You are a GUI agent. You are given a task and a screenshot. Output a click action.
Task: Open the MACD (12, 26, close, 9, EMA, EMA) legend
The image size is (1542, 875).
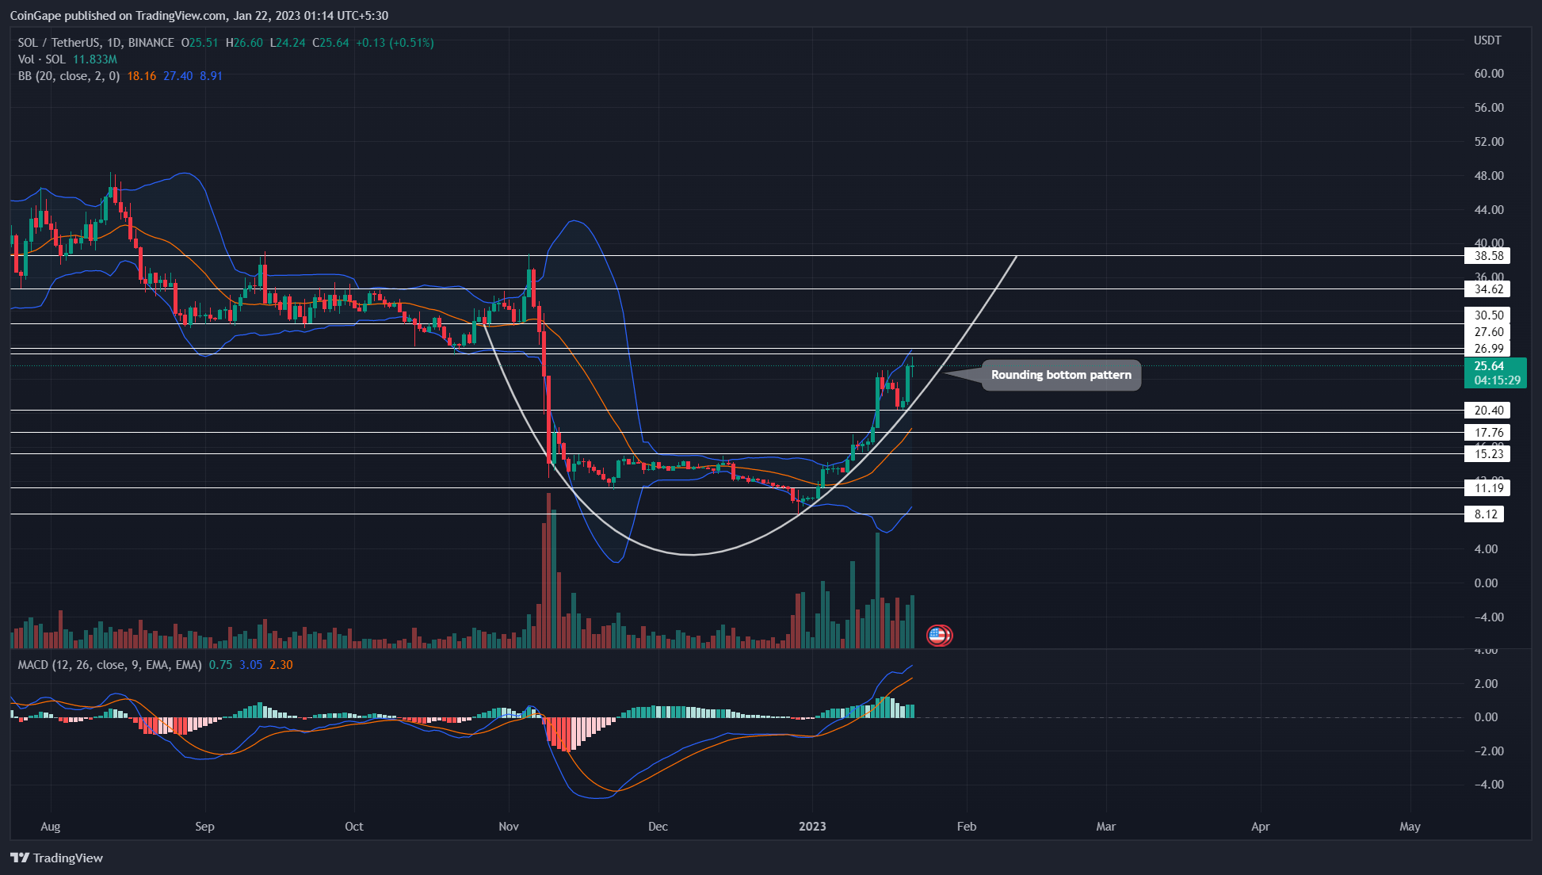[x=109, y=665]
